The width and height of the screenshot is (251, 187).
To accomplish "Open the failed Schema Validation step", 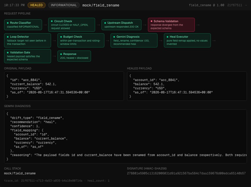I will click(171, 25).
